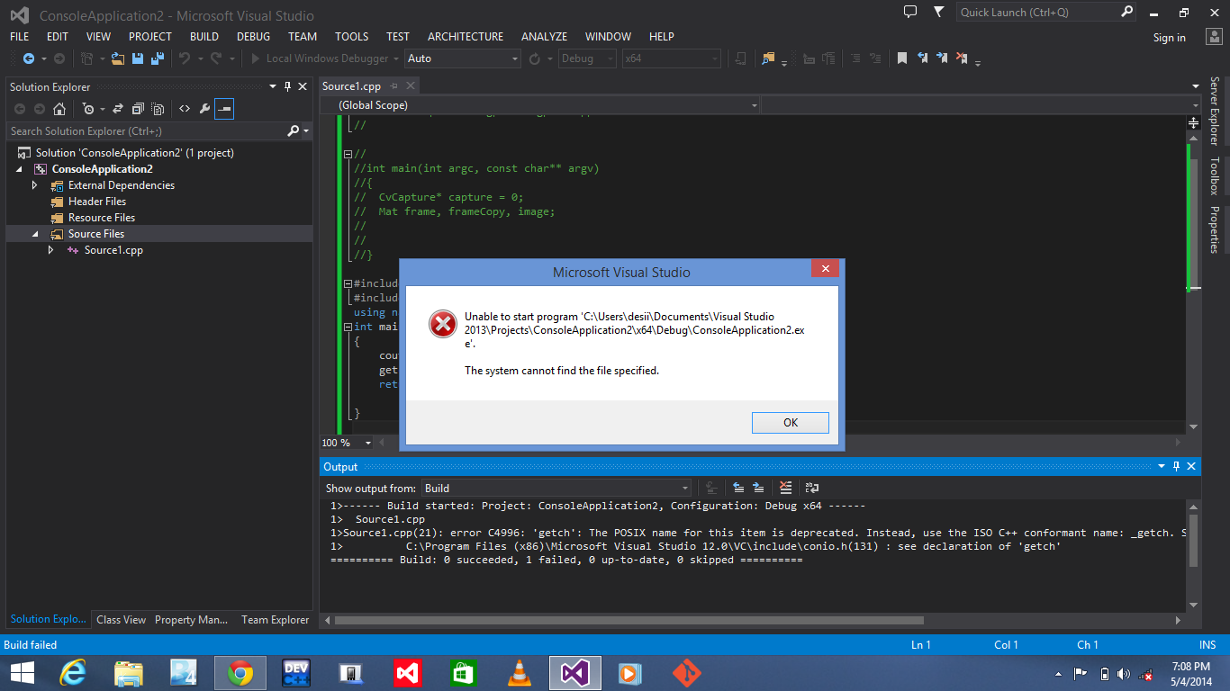Go to next bookmark icon
Image resolution: width=1230 pixels, height=691 pixels.
[x=942, y=58]
